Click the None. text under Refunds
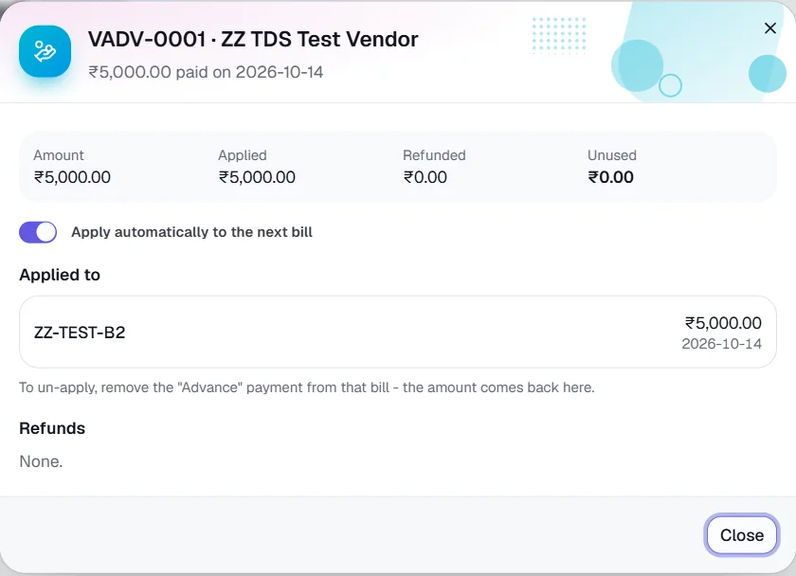This screenshot has width=796, height=576. coord(41,461)
